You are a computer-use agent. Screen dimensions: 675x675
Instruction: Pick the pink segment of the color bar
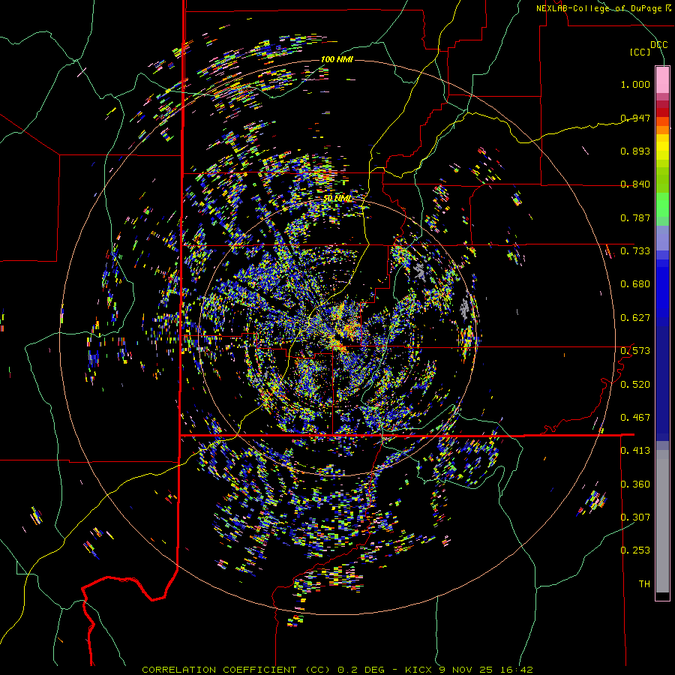pos(662,79)
